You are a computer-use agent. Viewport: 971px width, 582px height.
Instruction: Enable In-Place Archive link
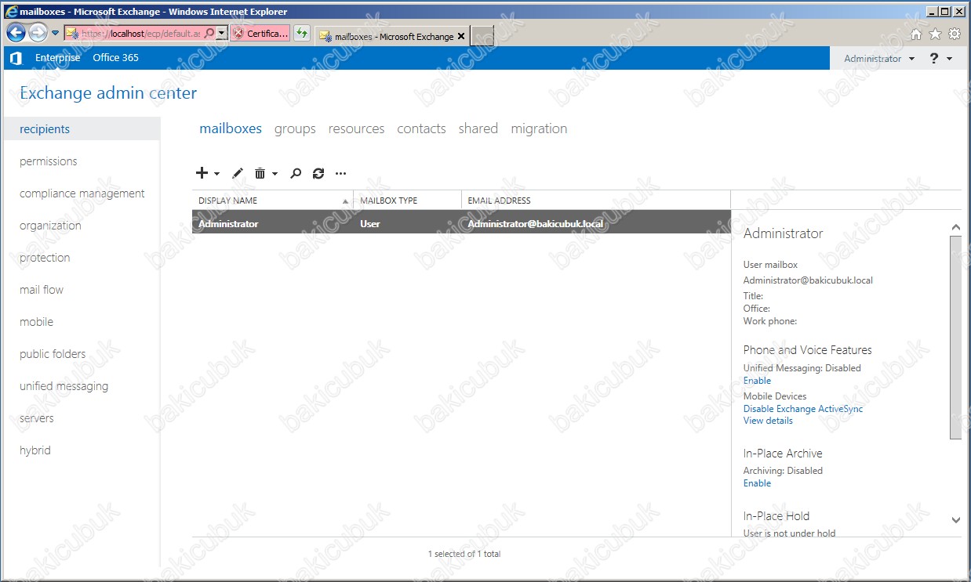click(757, 483)
